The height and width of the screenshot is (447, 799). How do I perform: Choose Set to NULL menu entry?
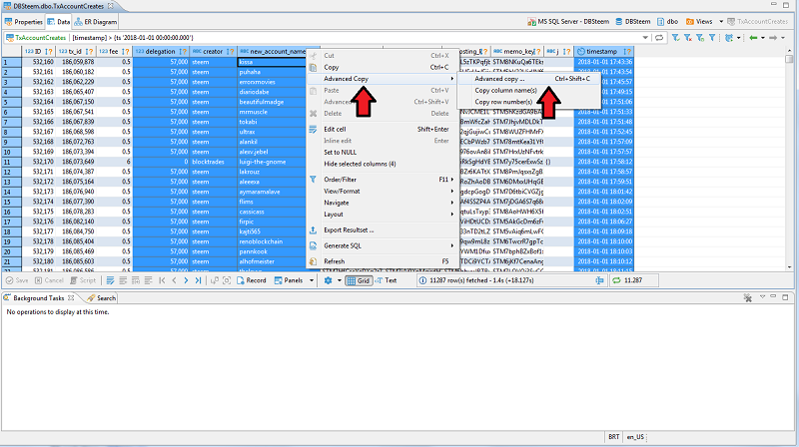click(383, 153)
